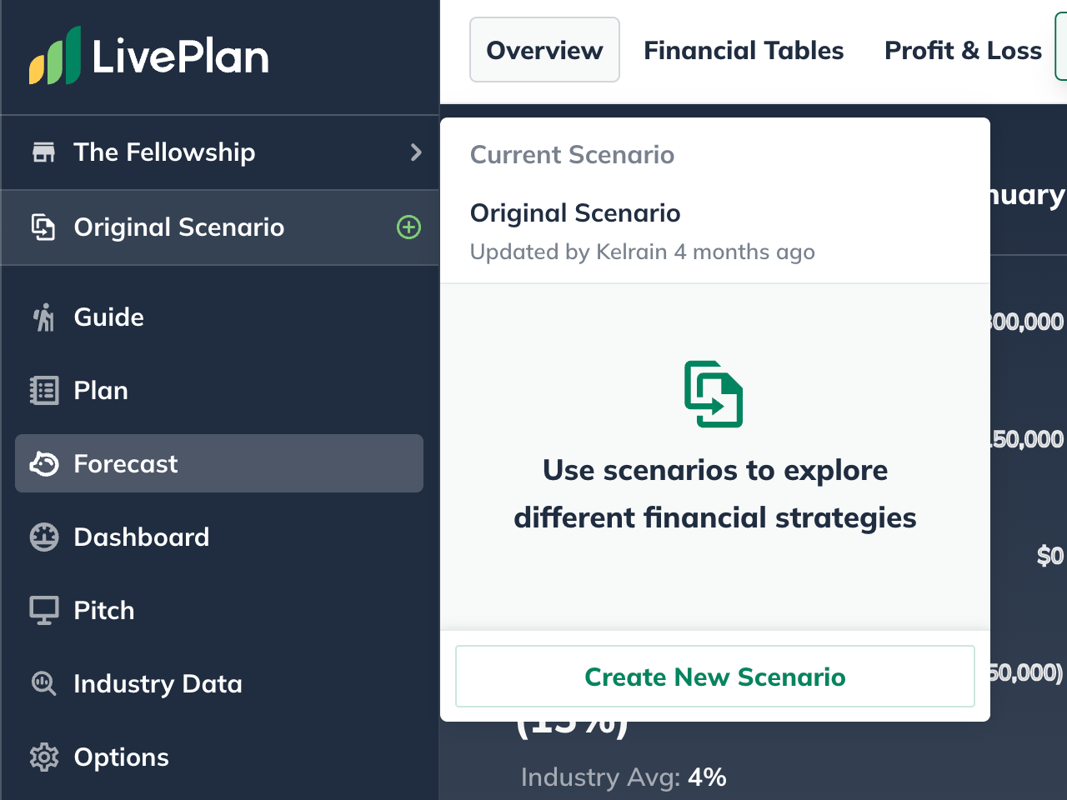
Task: Select the Forecast piggy bank icon
Action: tap(43, 463)
